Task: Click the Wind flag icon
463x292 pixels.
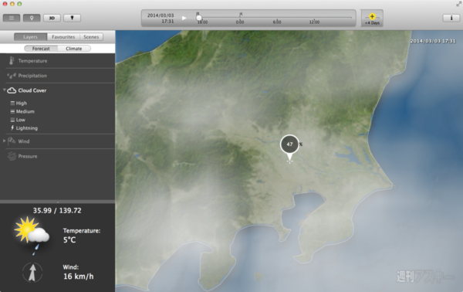Action: point(12,141)
